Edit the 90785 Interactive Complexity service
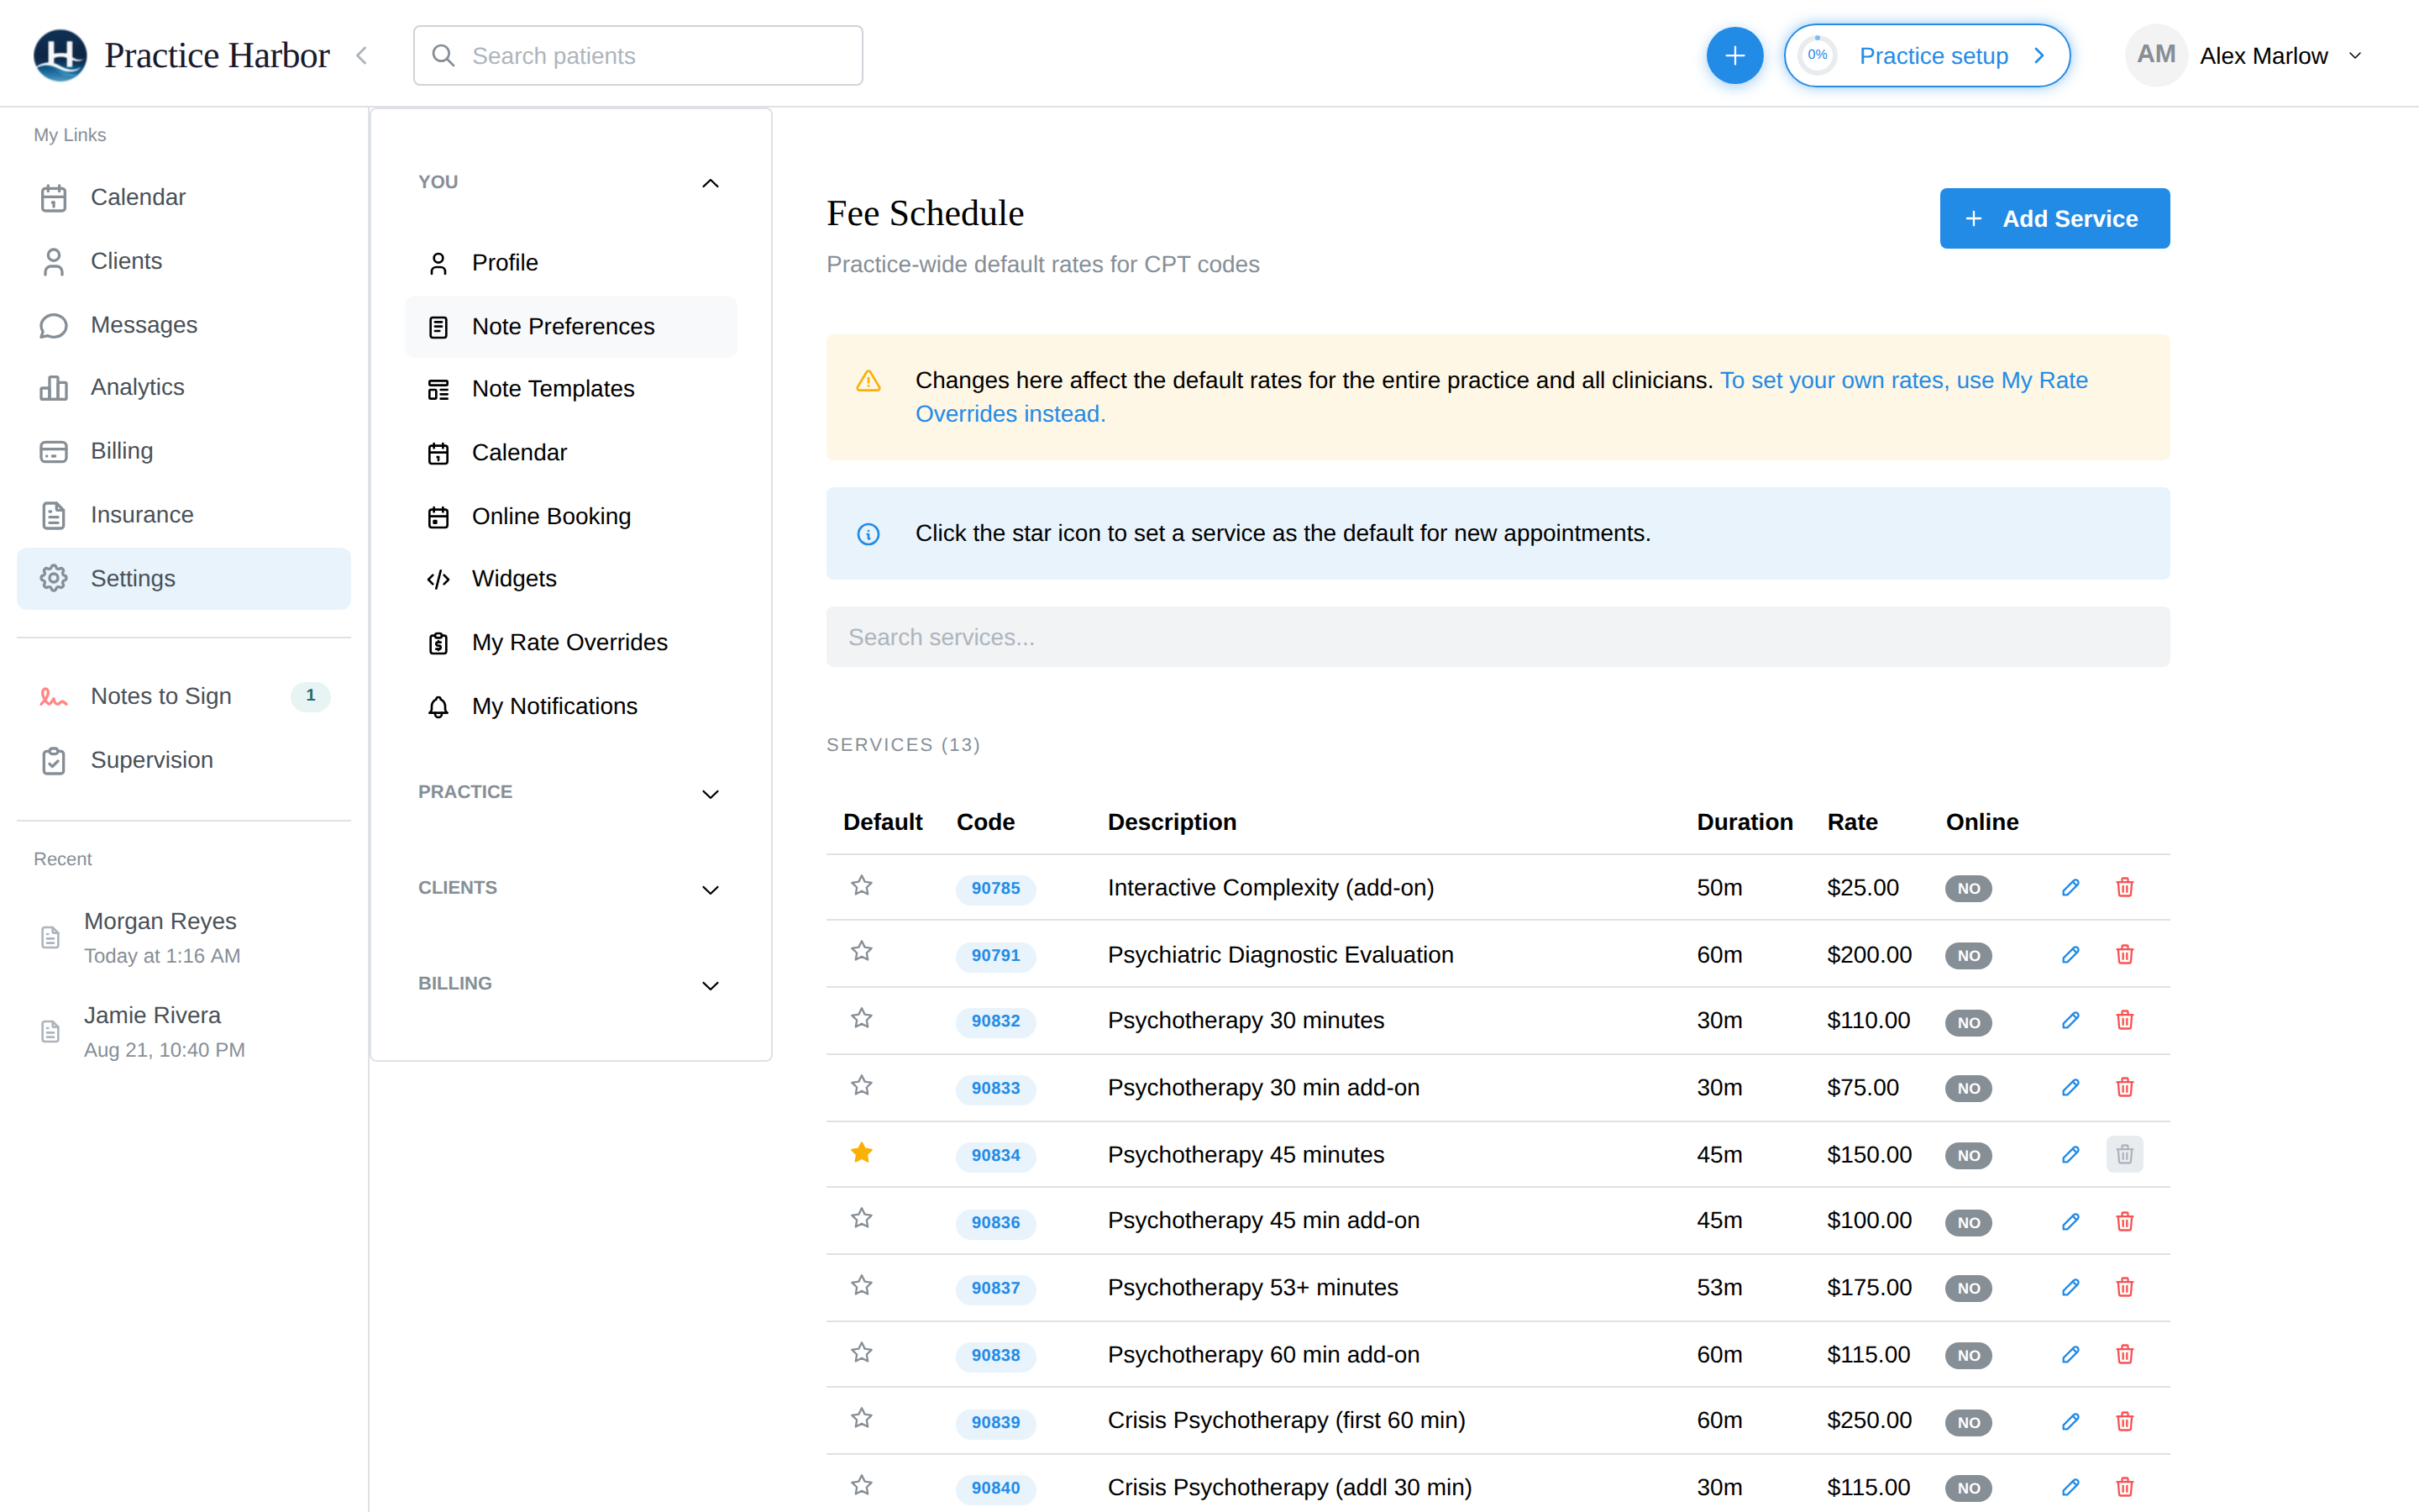Viewport: 2419px width, 1512px height. (x=2070, y=887)
